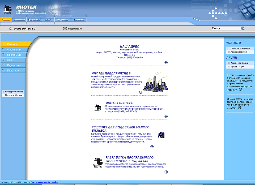This screenshot has width=255, height=185.
Task: Click the factory illustration for Предприятие 8
Action: coord(155,82)
